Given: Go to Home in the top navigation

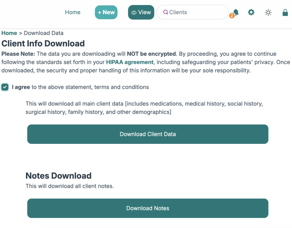Looking at the screenshot, I should (73, 12).
